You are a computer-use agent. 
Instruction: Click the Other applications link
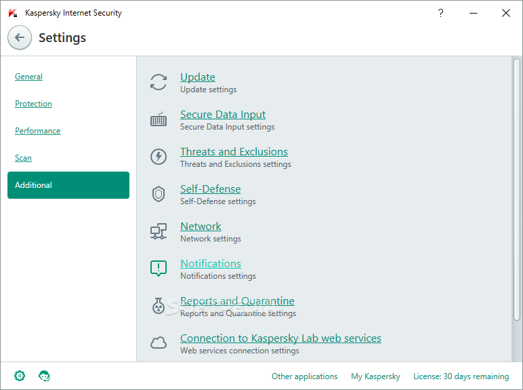point(305,376)
